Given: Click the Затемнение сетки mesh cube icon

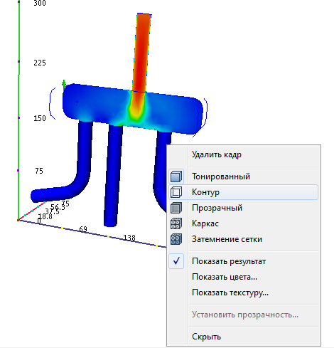Looking at the screenshot, I should (x=176, y=239).
